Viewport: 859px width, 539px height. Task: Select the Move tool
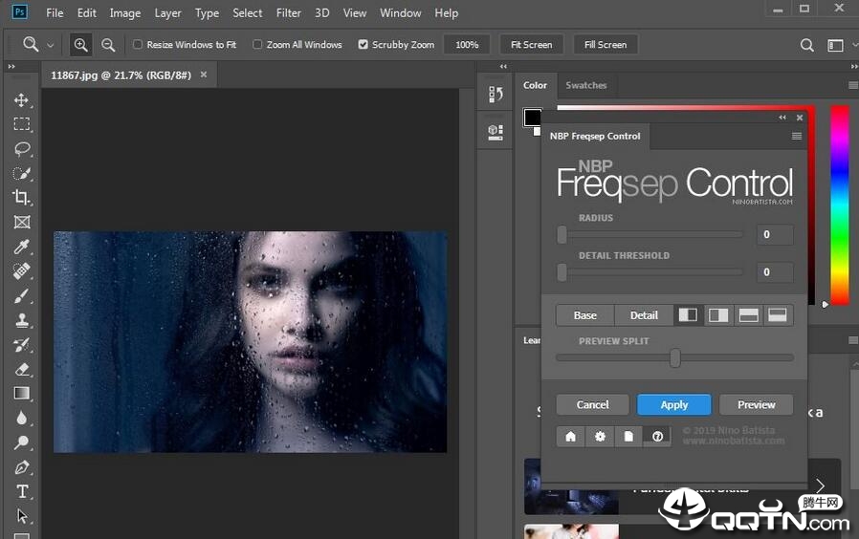coord(21,100)
